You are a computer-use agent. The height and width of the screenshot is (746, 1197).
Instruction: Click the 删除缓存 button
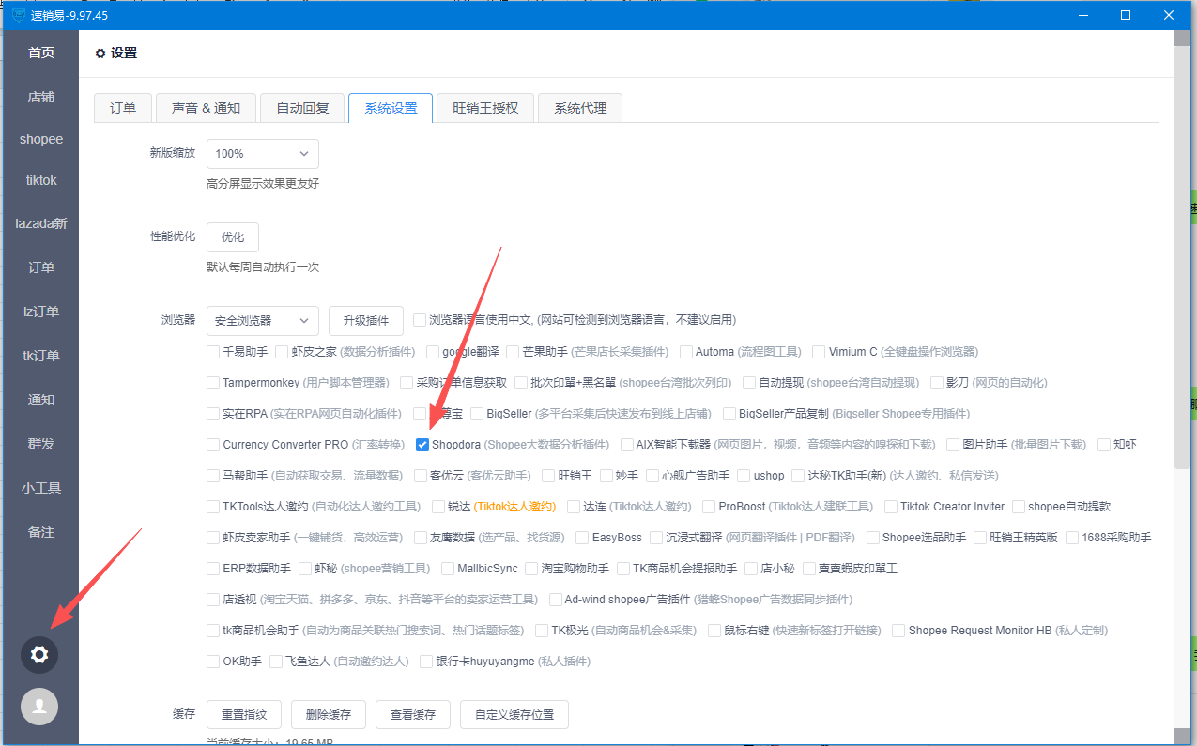328,714
